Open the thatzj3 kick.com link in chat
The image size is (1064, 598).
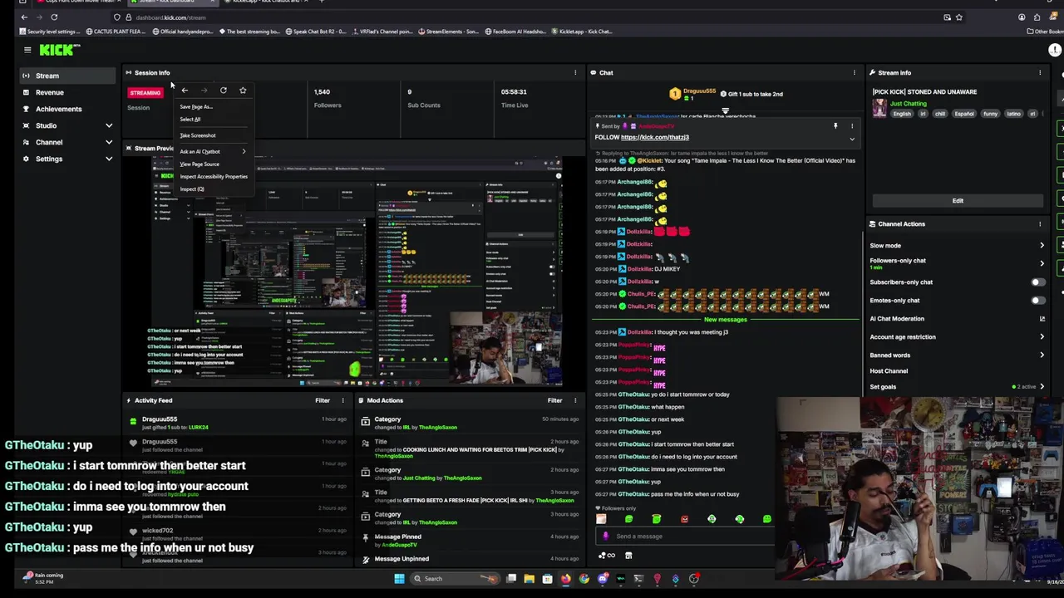(654, 137)
